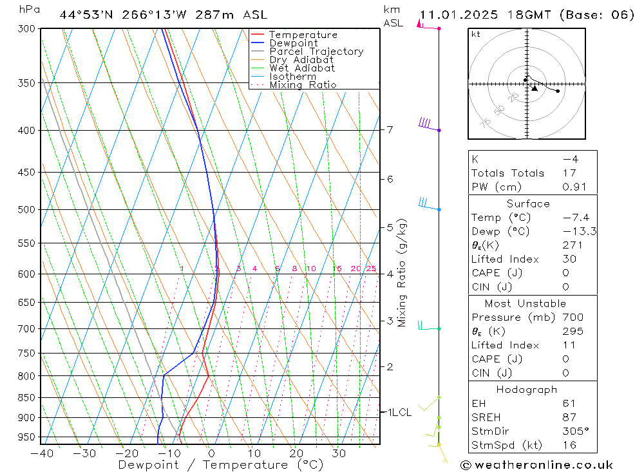Click the EH value 61
644x472 pixels.
[x=569, y=403]
